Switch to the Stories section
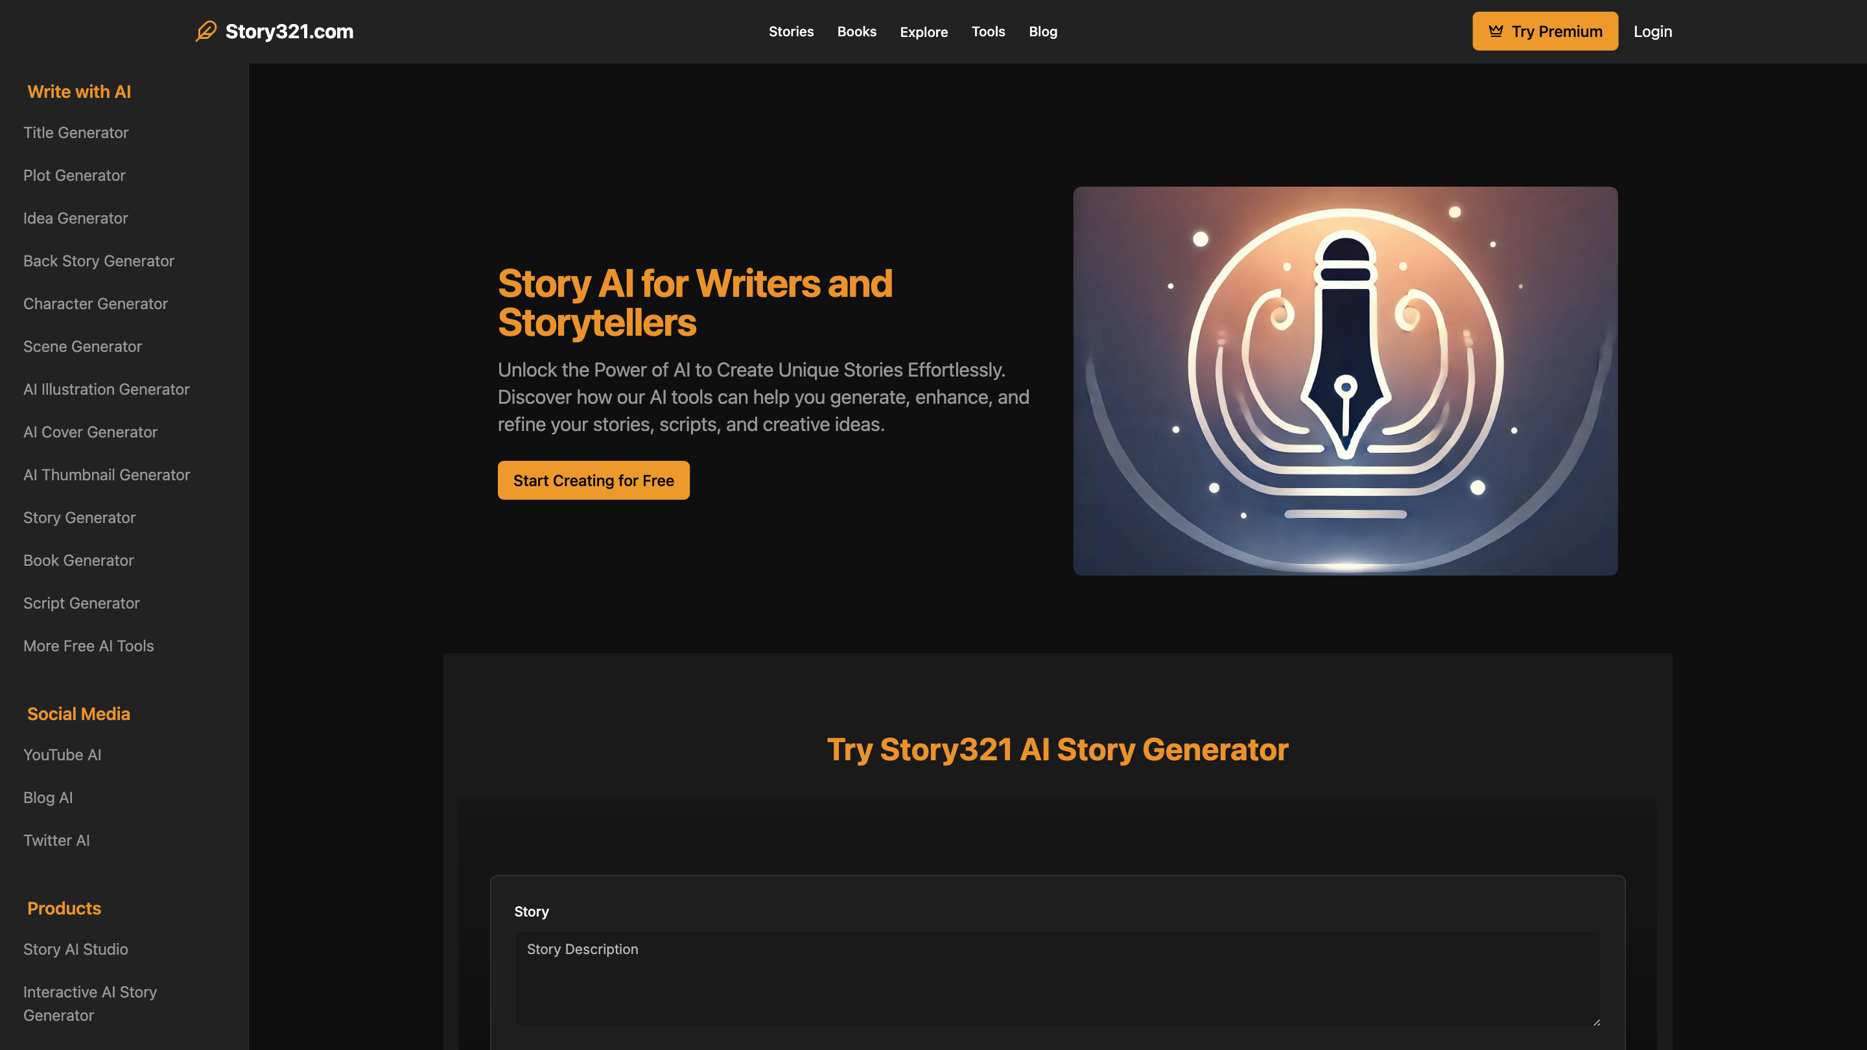Screen dimensions: 1867x1050 point(792,31)
